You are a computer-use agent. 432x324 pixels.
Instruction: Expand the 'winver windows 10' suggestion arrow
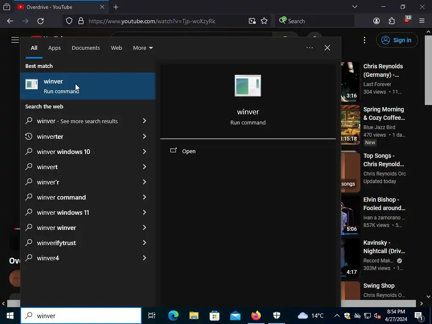(144, 151)
